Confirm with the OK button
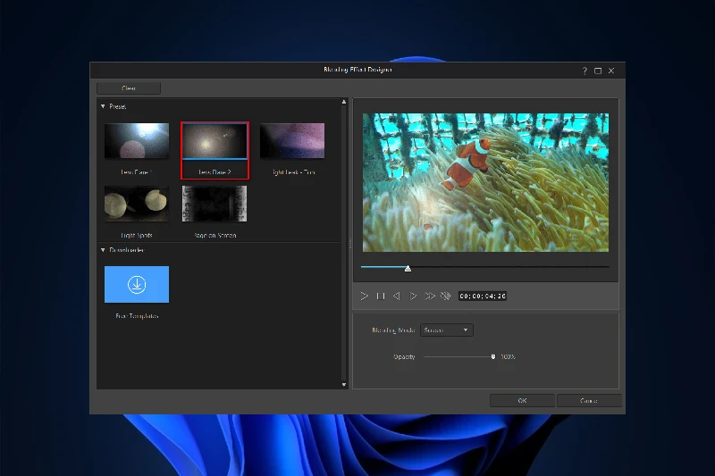Image resolution: width=715 pixels, height=476 pixels. click(522, 400)
